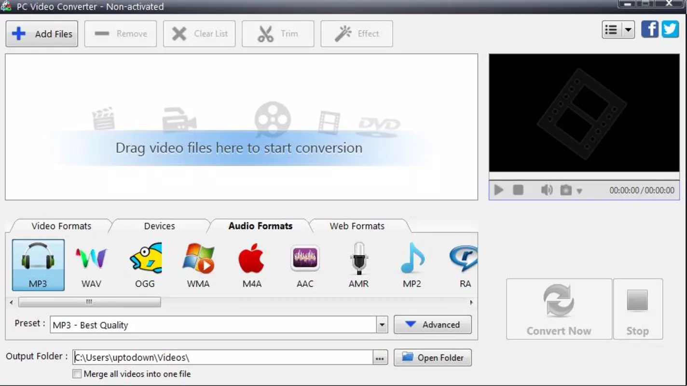Open the Effect tool
The height and width of the screenshot is (386, 687).
point(357,34)
